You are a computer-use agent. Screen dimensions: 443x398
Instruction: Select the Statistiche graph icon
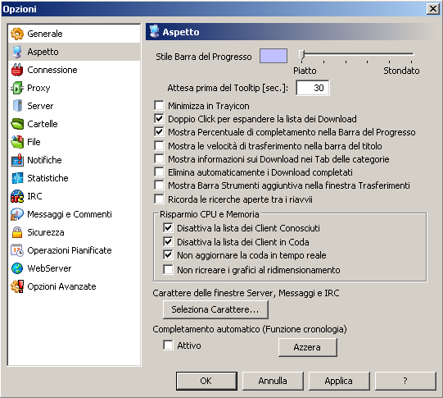tap(17, 178)
